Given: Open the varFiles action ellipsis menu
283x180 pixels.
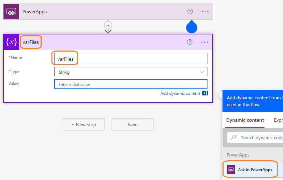Looking at the screenshot, I should 205,42.
